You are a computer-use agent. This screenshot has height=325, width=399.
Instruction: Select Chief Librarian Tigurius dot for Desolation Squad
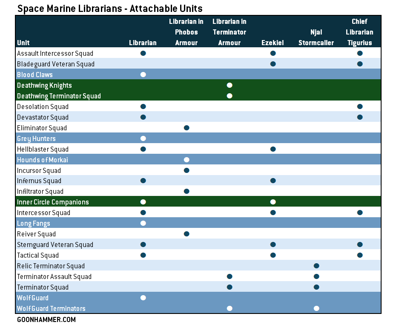360,106
